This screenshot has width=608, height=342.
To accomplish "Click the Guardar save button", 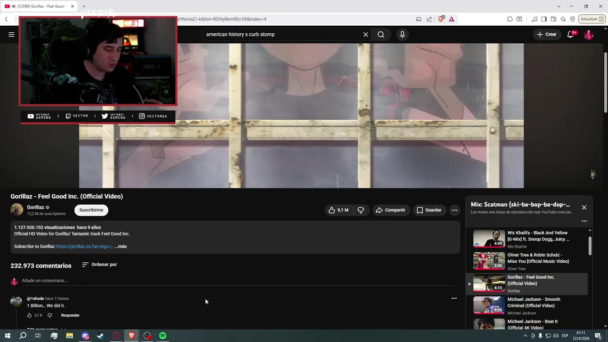I will (429, 210).
